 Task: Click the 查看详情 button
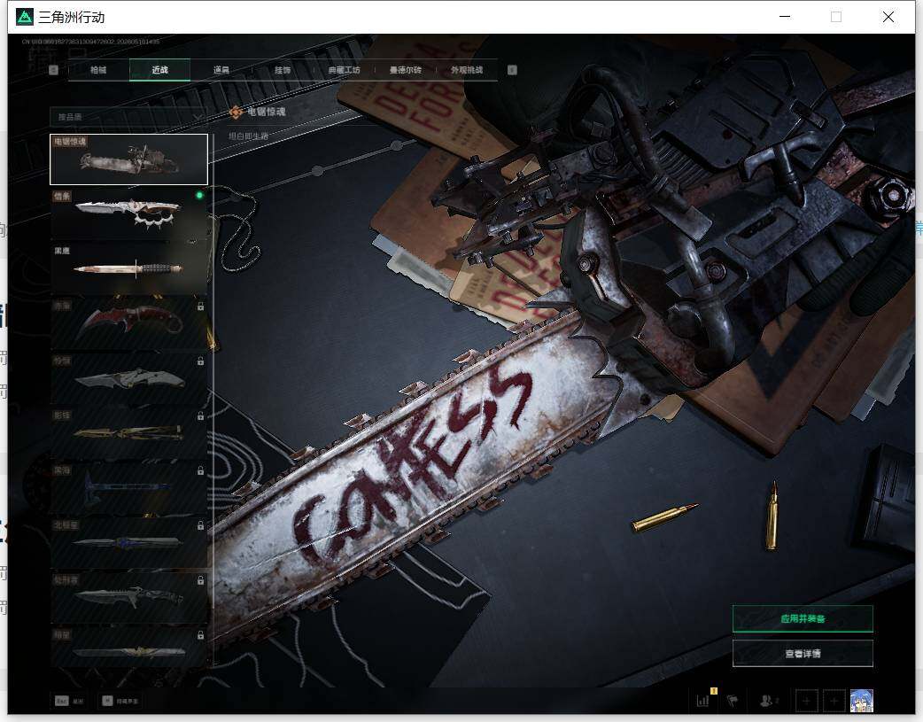pyautogui.click(x=803, y=653)
